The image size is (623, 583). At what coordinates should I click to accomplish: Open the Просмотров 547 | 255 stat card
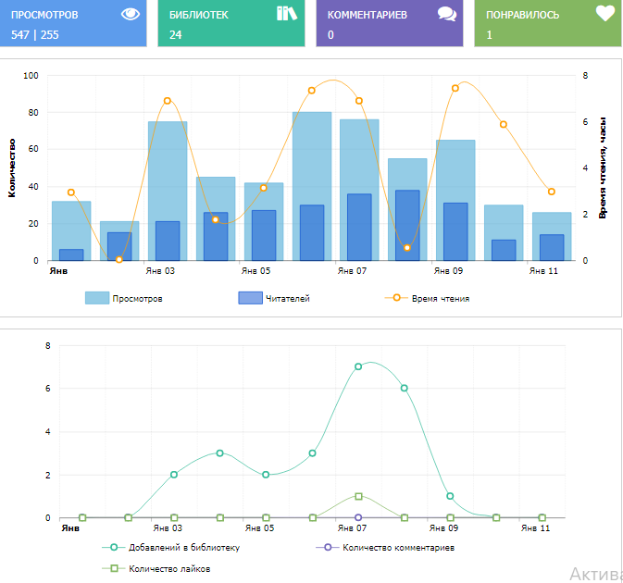coord(73,23)
